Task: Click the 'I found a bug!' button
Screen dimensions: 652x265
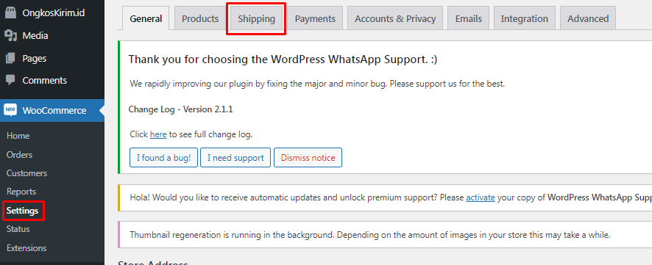Action: pyautogui.click(x=164, y=158)
